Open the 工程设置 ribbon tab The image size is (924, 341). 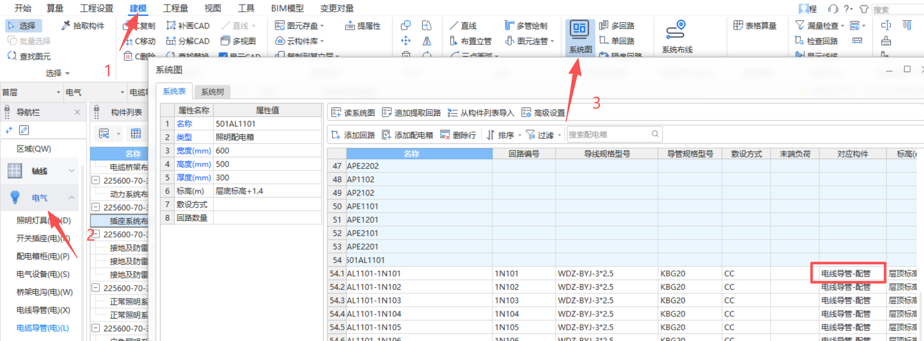97,8
